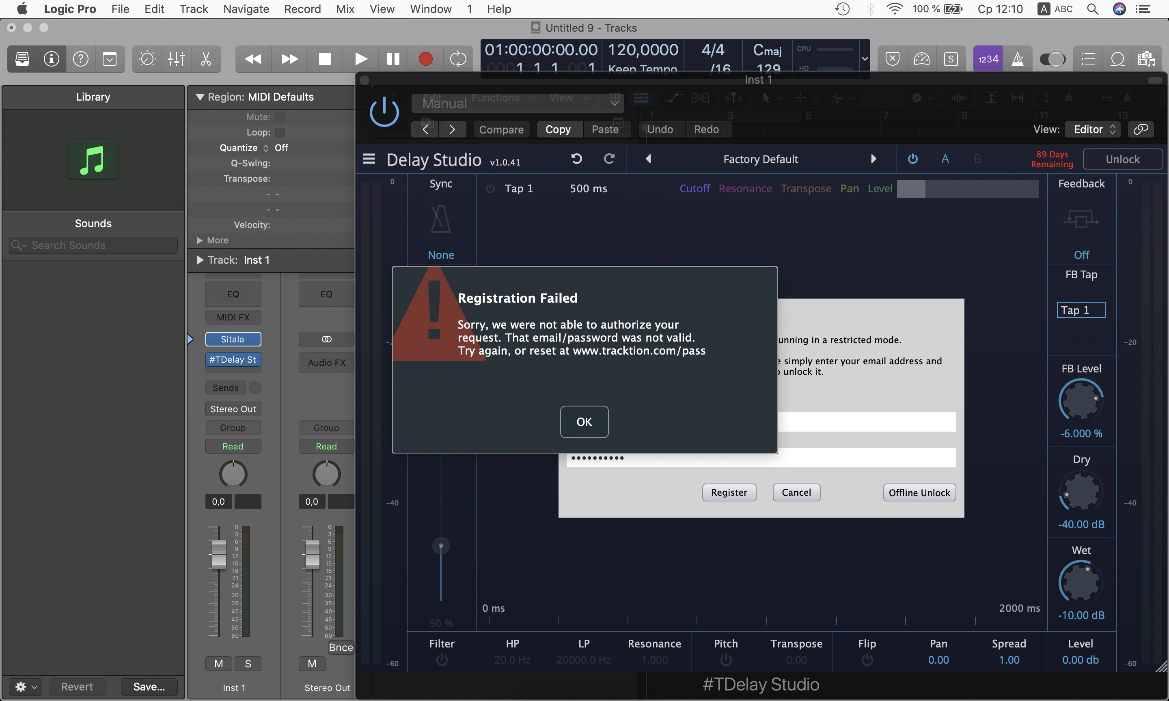Click the Record button in transport
Viewport: 1169px width, 701px height.
point(425,59)
